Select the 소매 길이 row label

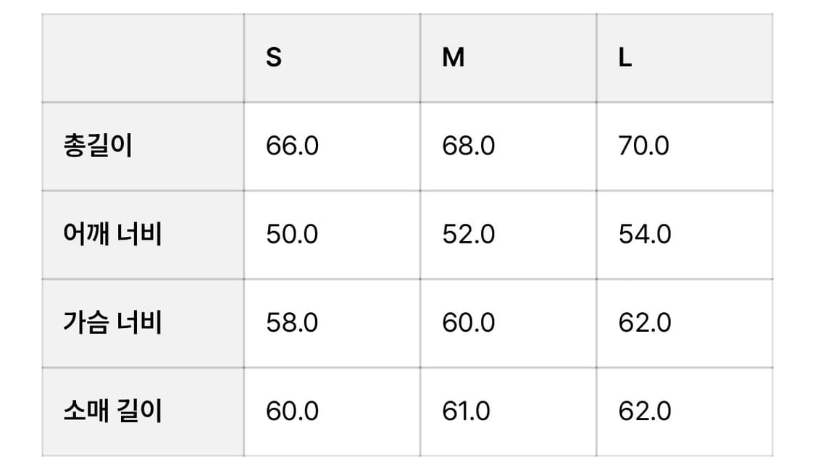[112, 411]
